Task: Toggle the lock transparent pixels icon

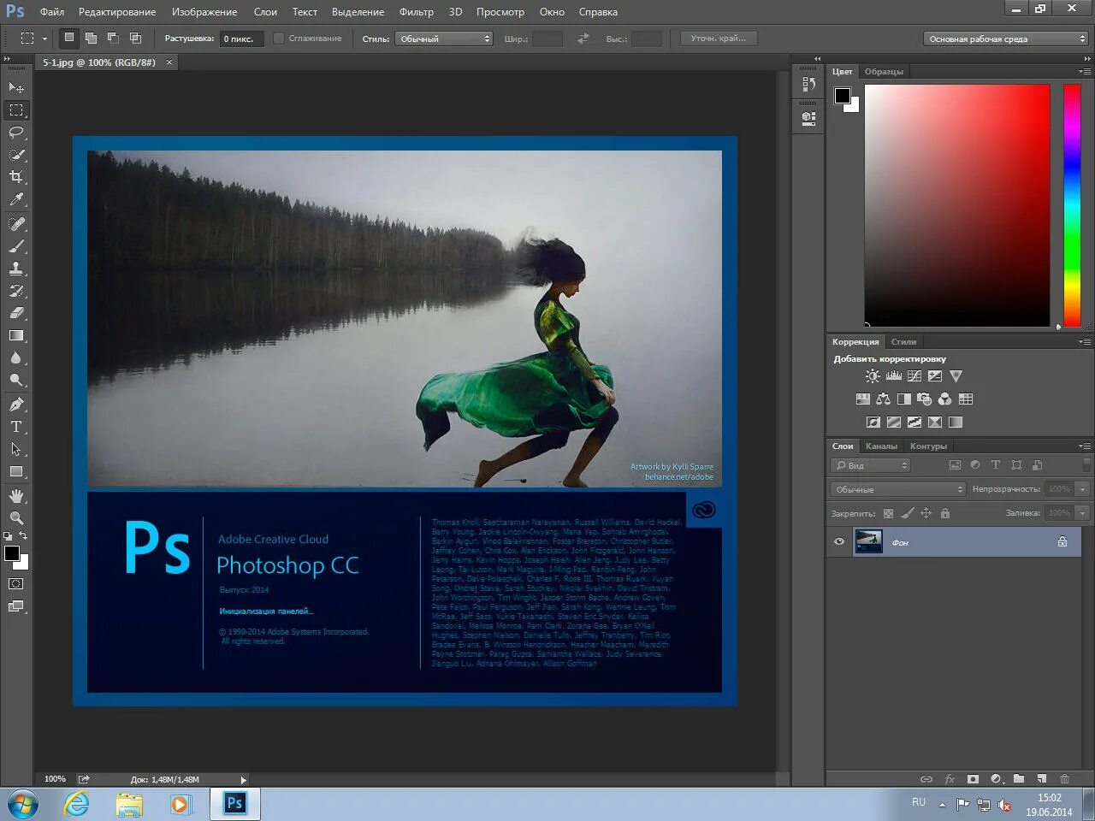Action: [888, 513]
